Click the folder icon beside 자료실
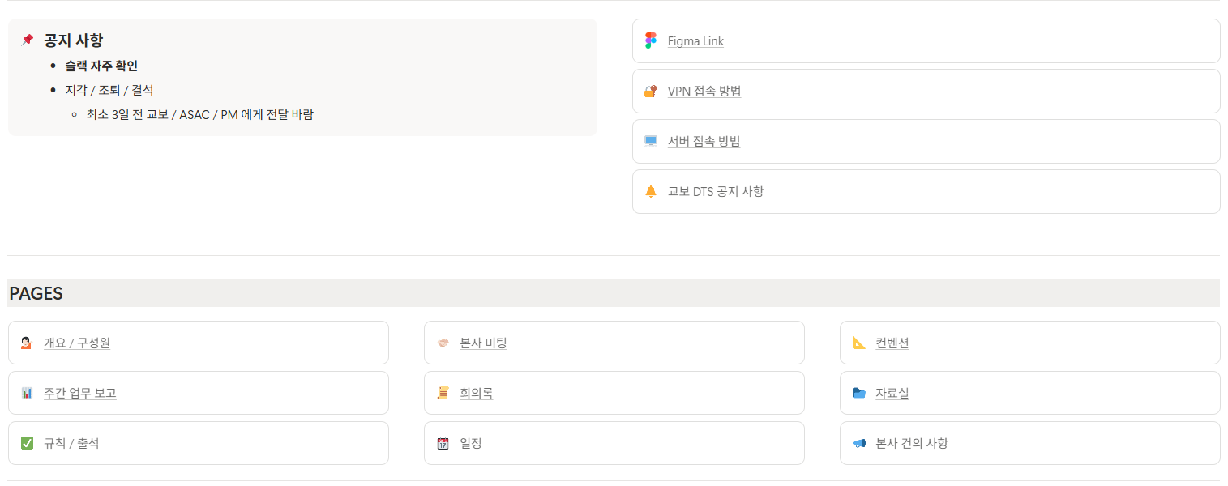1228x486 pixels. [858, 394]
